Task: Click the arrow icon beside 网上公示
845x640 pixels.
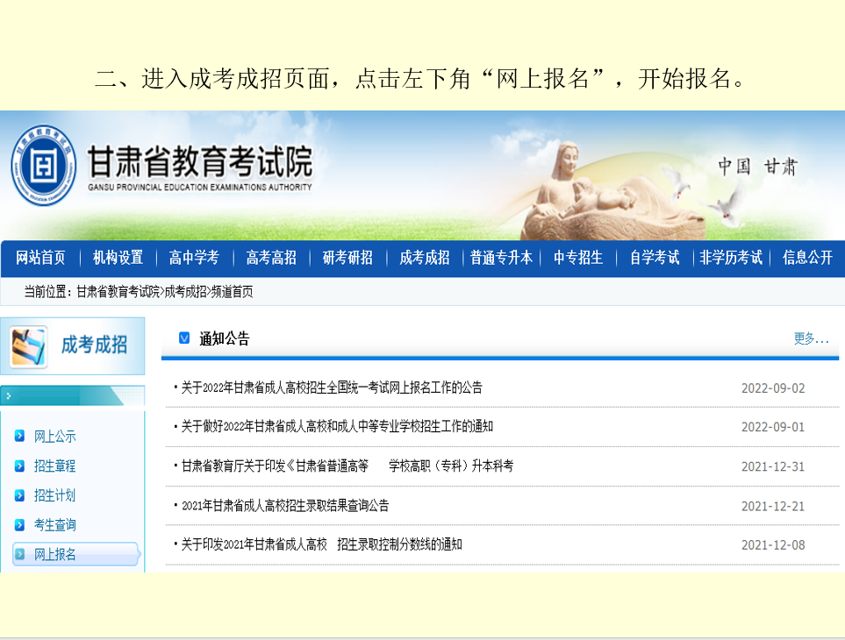Action: click(x=20, y=436)
